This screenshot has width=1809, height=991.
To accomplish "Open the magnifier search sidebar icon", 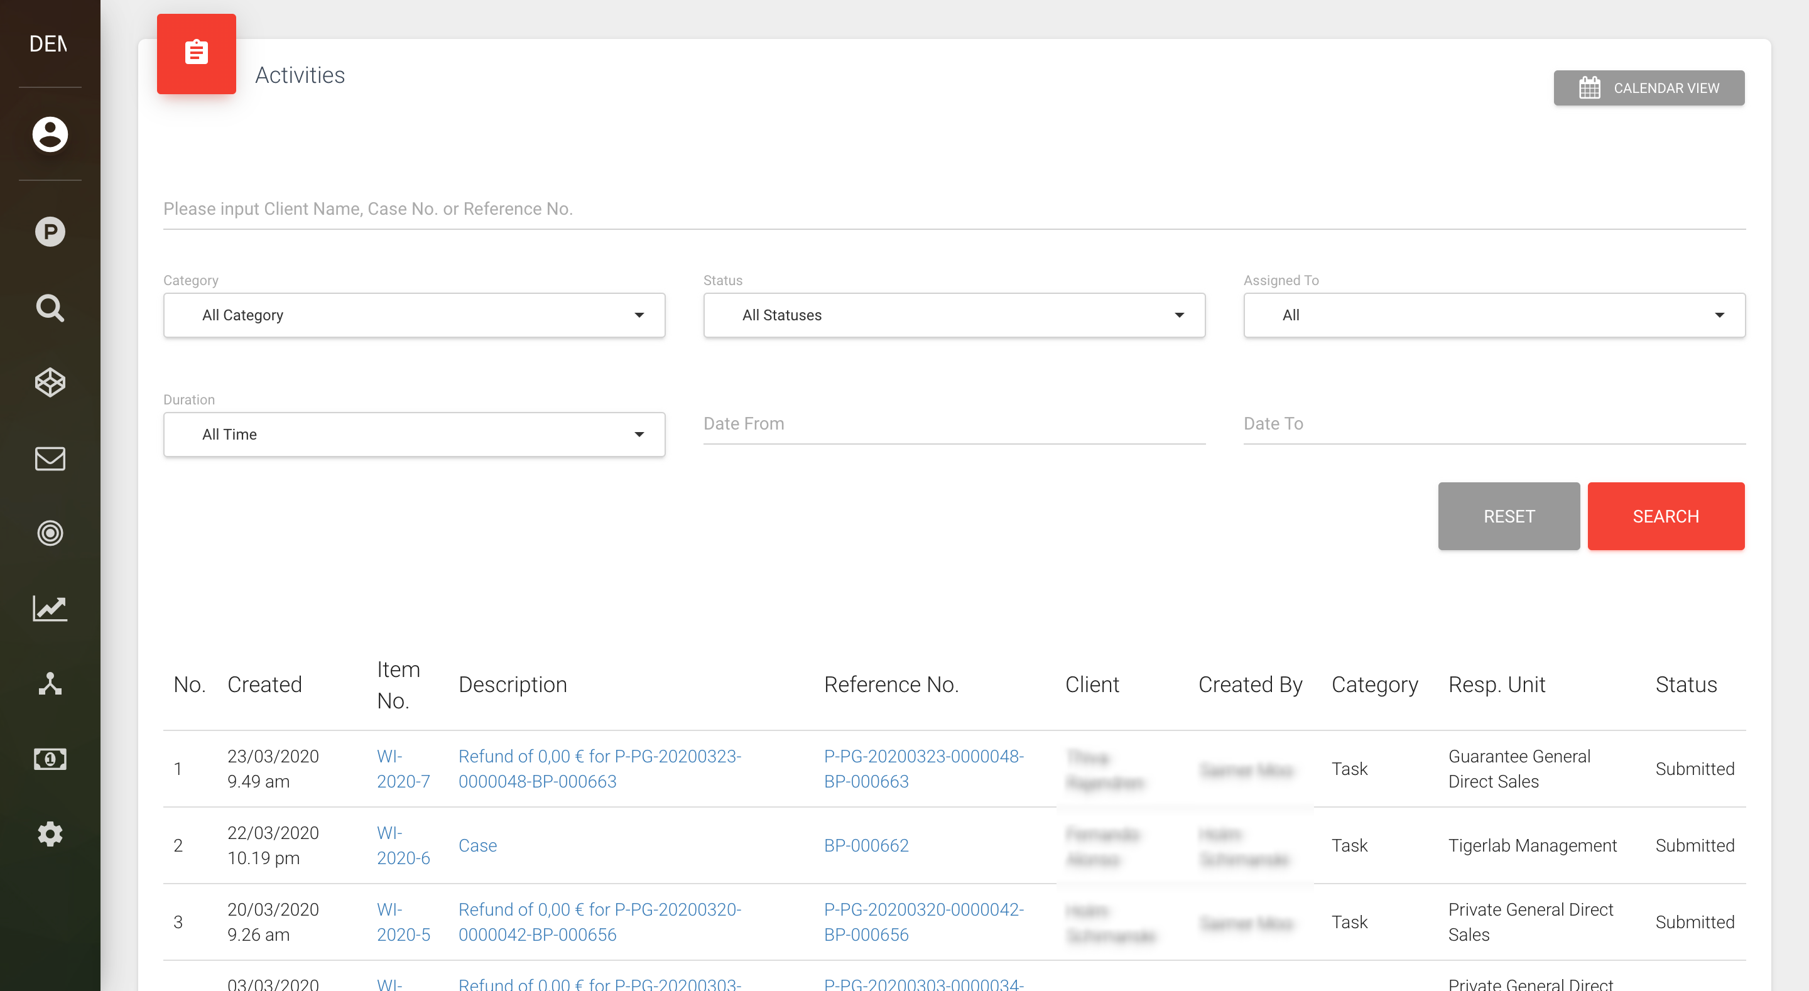I will 50,308.
